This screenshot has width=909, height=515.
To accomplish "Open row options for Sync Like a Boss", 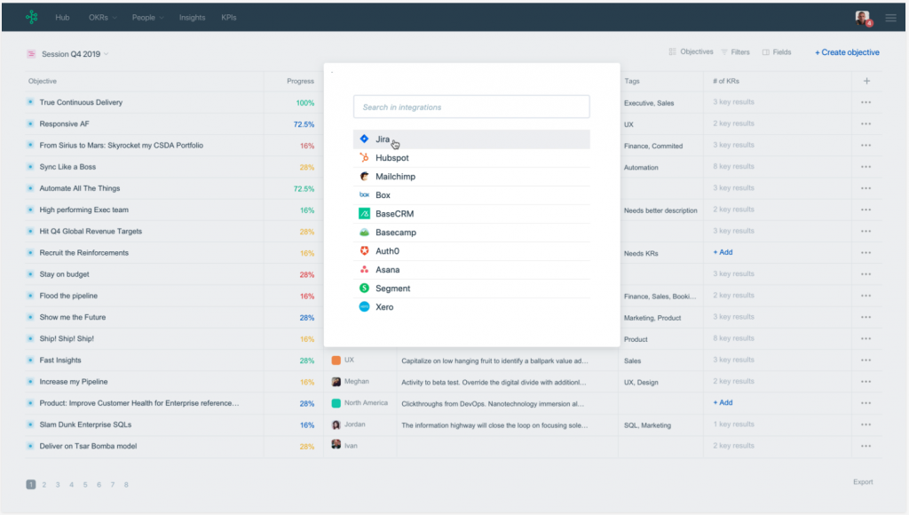I will (866, 167).
